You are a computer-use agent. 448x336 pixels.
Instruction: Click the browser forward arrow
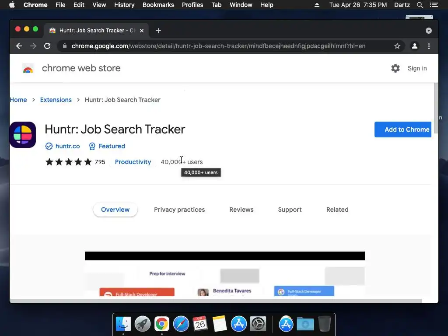click(x=33, y=46)
